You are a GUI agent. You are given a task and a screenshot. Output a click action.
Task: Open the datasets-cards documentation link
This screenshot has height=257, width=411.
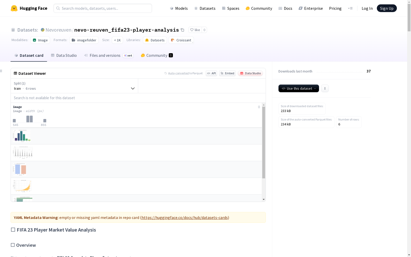click(x=185, y=217)
